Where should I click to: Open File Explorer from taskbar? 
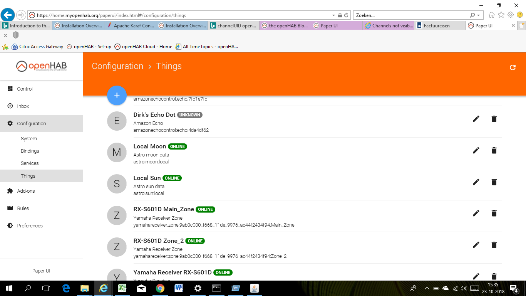click(x=85, y=288)
